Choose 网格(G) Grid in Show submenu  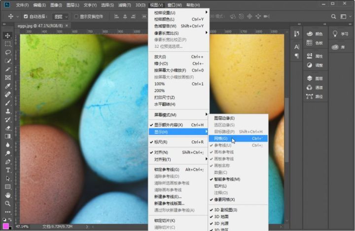[238, 138]
